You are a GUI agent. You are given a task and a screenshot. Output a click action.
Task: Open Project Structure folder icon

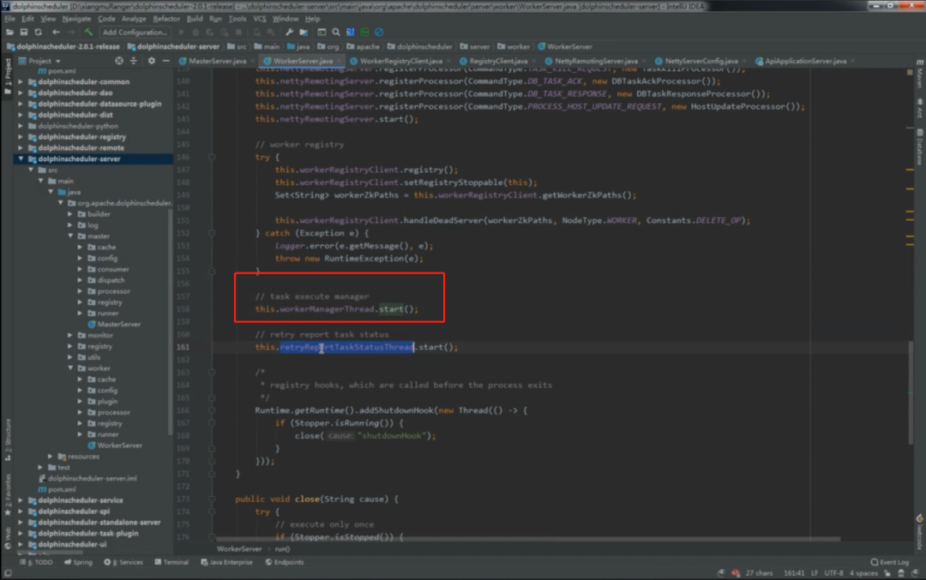304,32
